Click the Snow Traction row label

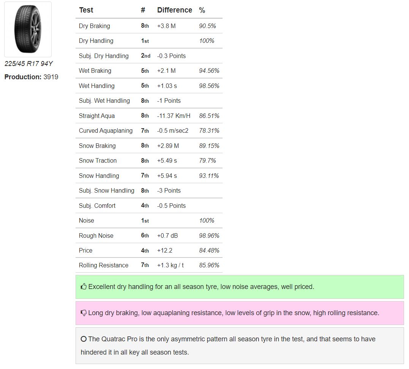(x=98, y=161)
